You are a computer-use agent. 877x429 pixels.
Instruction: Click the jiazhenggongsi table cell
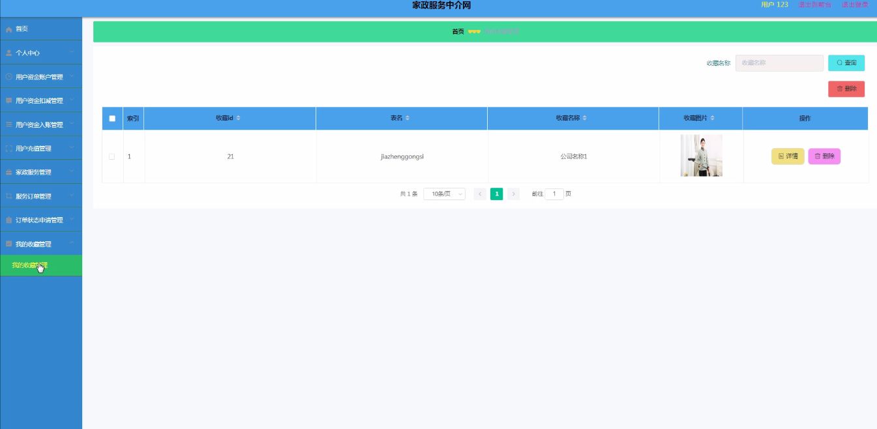tap(402, 156)
